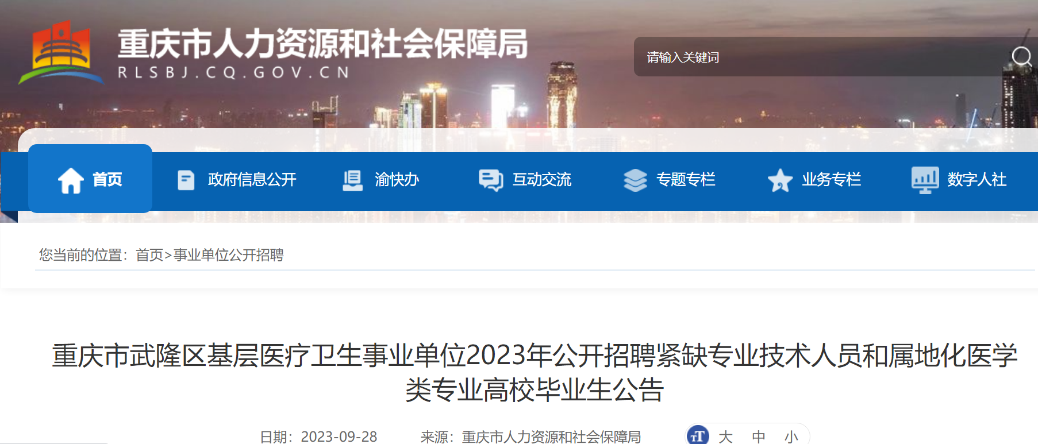The height and width of the screenshot is (444, 1038).
Task: Click the monitor chart icon for 数字人社
Action: (x=925, y=180)
